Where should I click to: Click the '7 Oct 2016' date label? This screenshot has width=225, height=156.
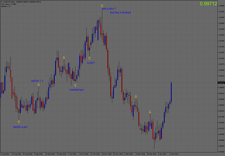pyautogui.click(x=72, y=154)
